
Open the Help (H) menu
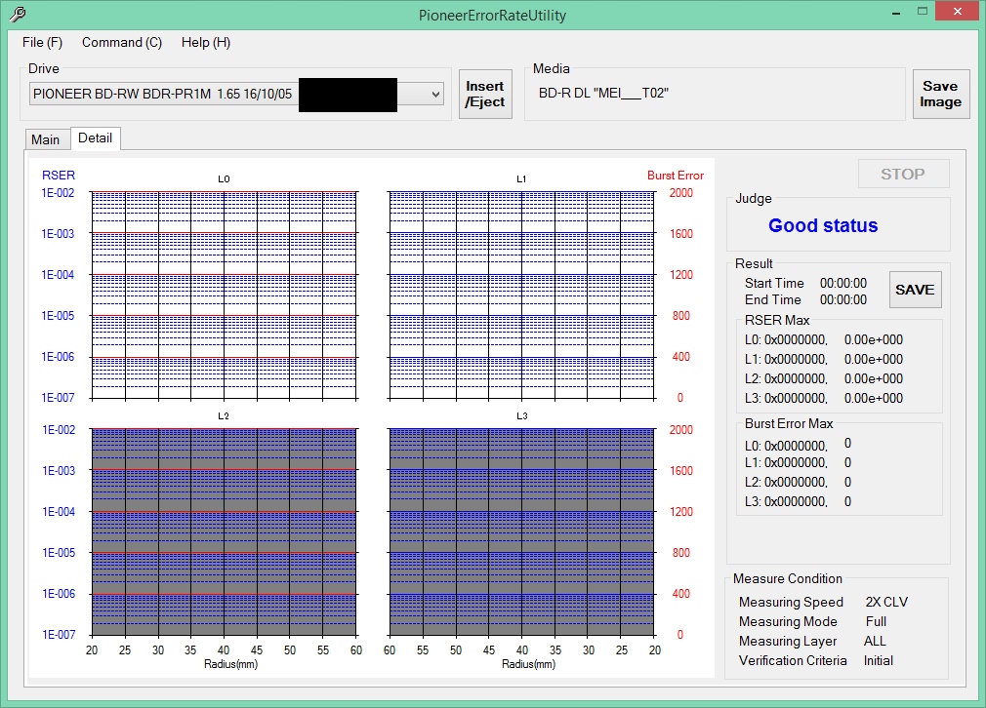[x=206, y=42]
